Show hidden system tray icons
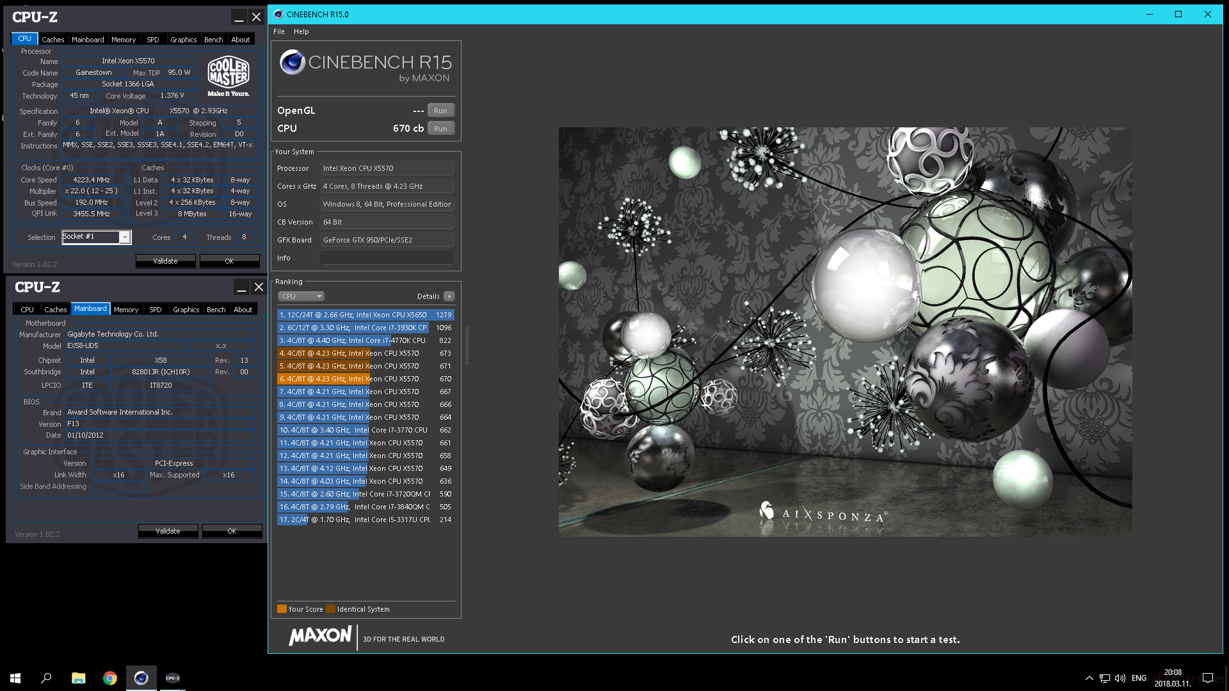The height and width of the screenshot is (691, 1229). (x=1089, y=678)
